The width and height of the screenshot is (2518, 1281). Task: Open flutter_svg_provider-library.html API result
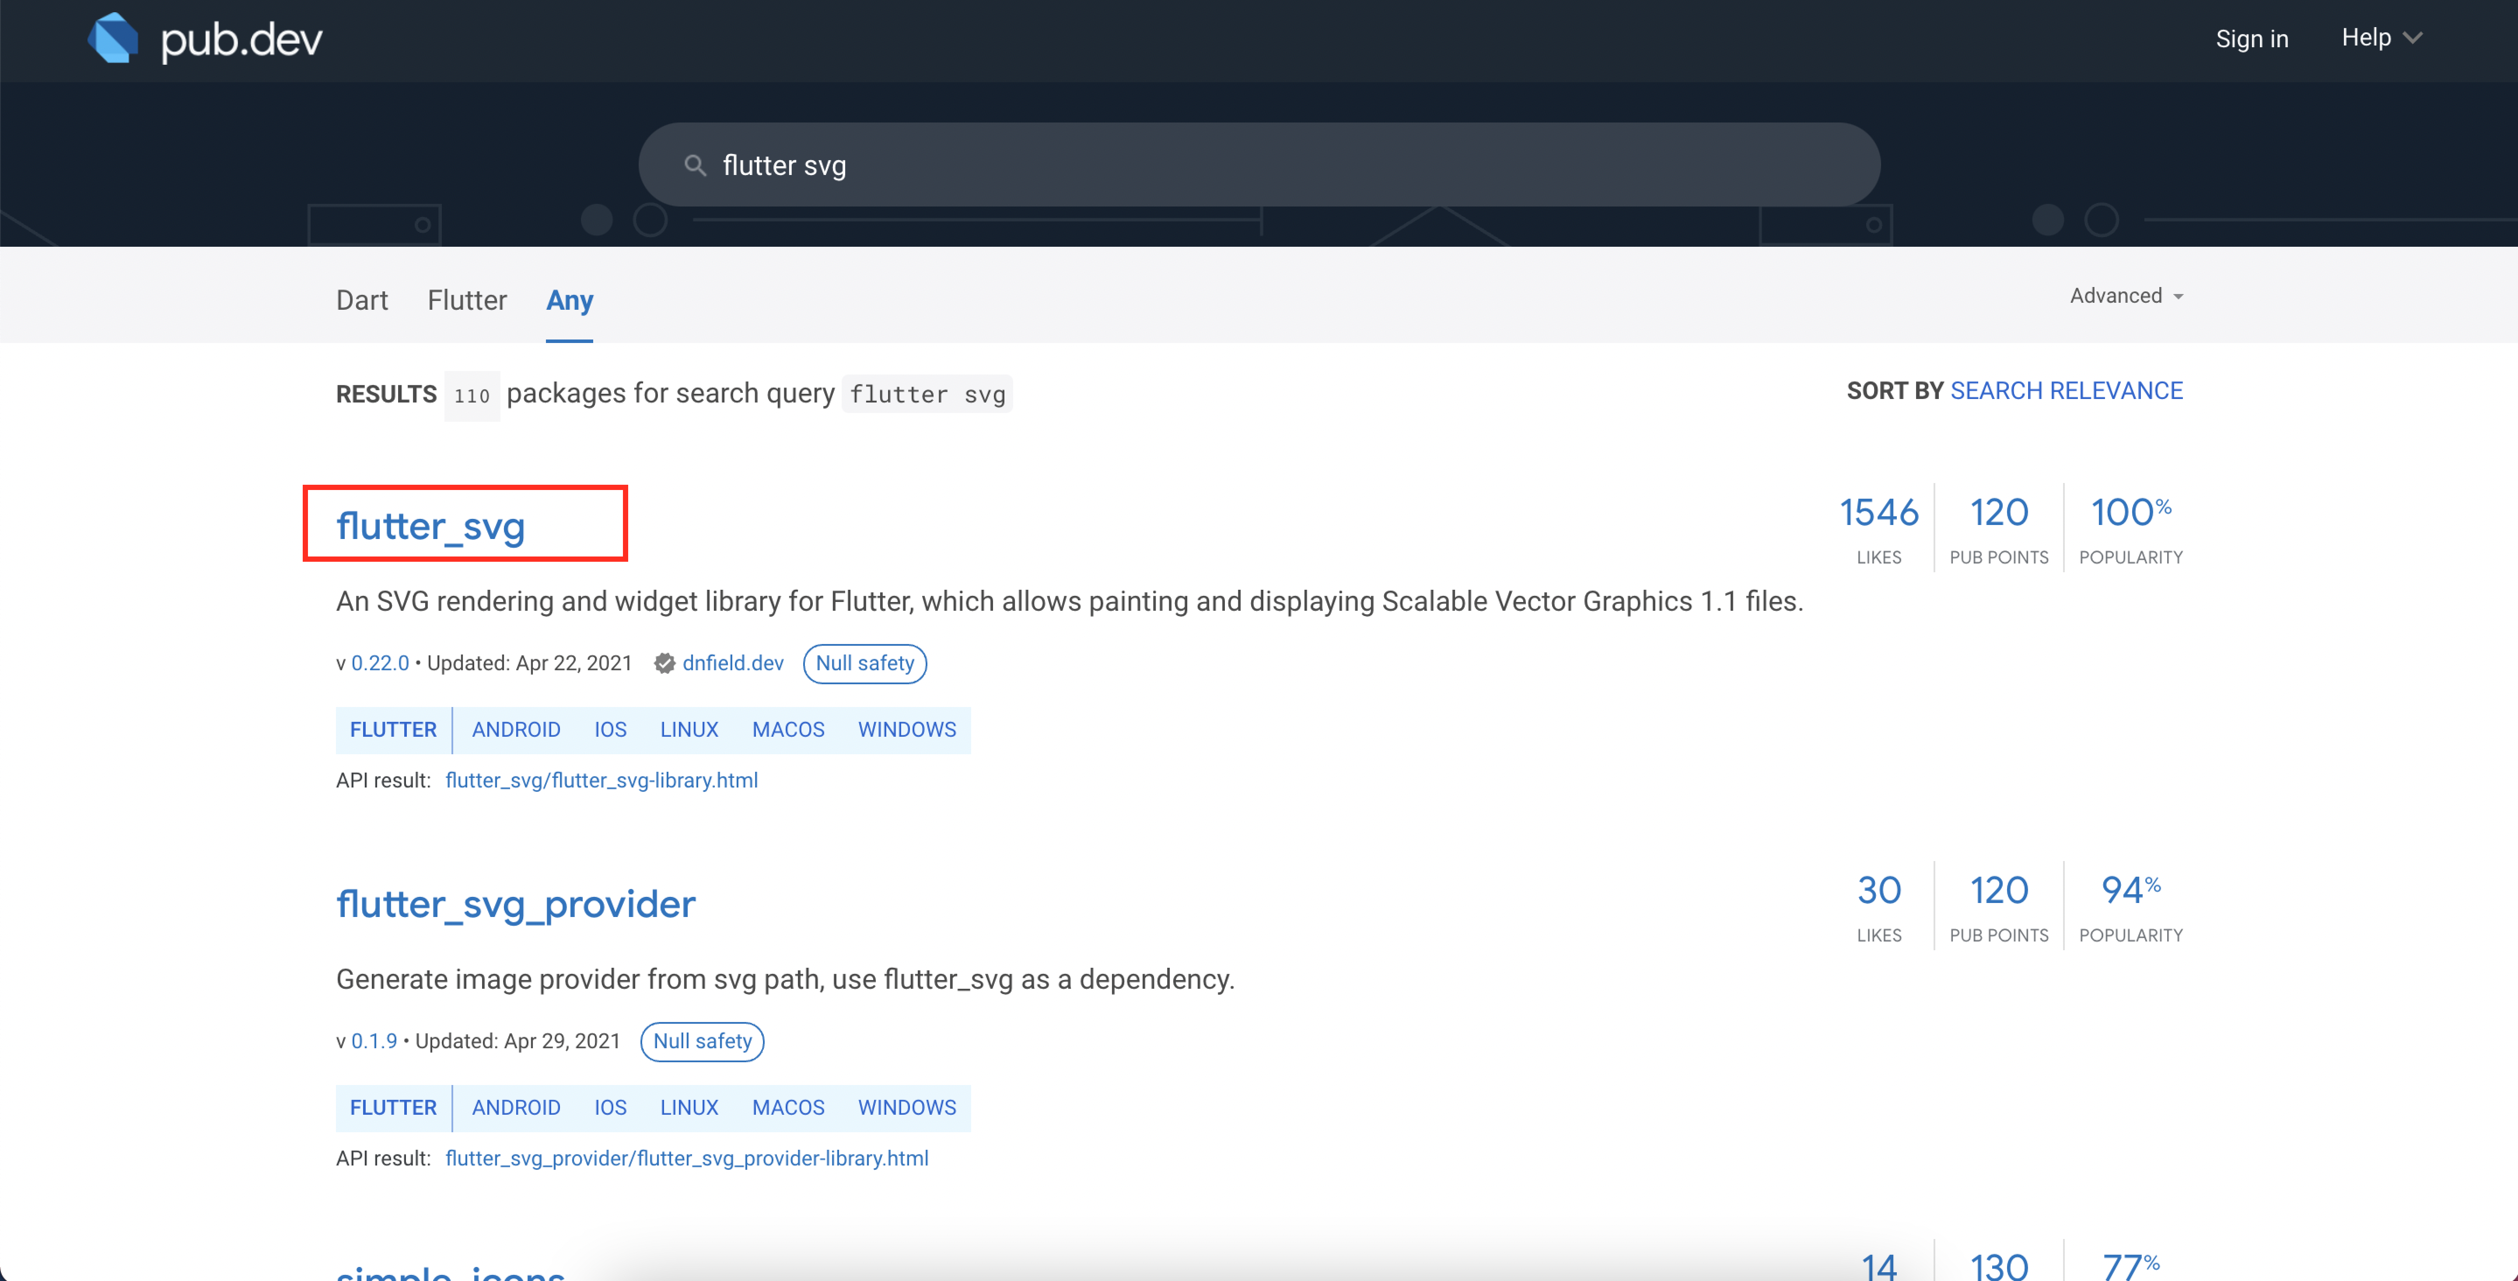click(x=687, y=1159)
